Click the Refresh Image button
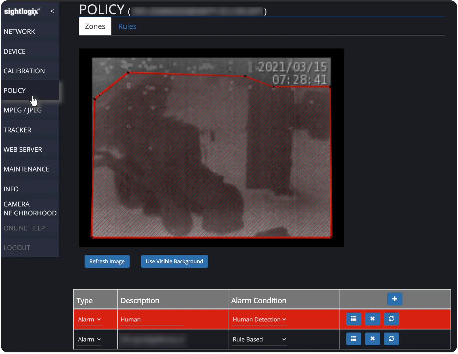458x354 pixels. (107, 261)
